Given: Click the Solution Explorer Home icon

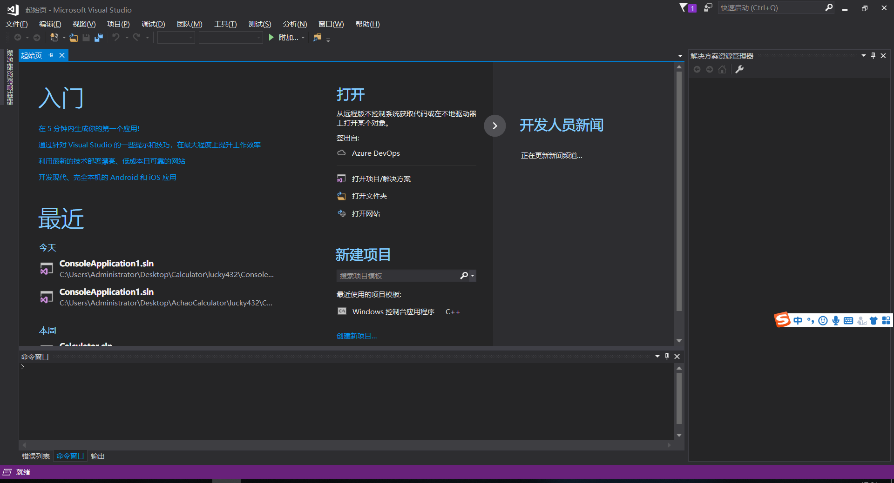Looking at the screenshot, I should 722,70.
